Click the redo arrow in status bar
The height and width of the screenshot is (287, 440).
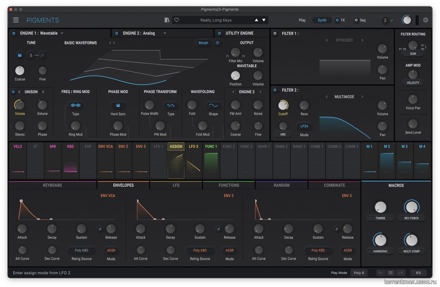pyautogui.click(x=400, y=273)
